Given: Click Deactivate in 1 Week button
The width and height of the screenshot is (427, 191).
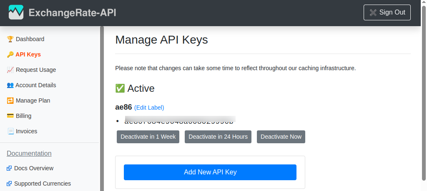Looking at the screenshot, I should (x=148, y=137).
